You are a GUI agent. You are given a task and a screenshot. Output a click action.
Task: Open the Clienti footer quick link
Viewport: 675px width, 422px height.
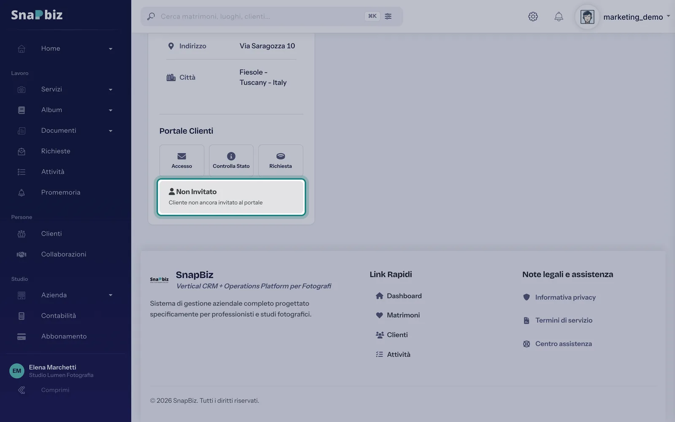(x=392, y=335)
